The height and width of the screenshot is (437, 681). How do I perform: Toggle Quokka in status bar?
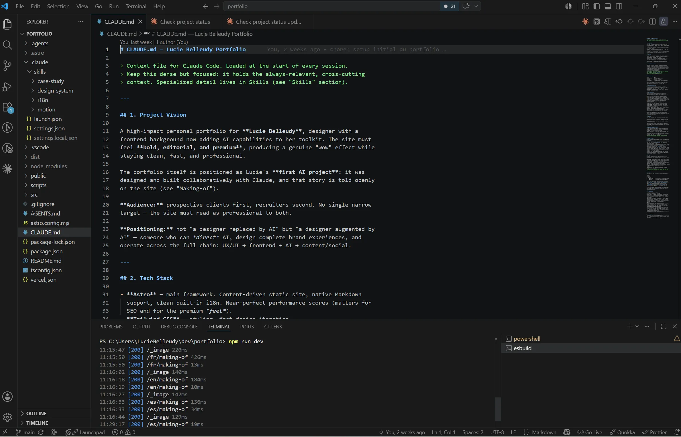click(x=622, y=432)
